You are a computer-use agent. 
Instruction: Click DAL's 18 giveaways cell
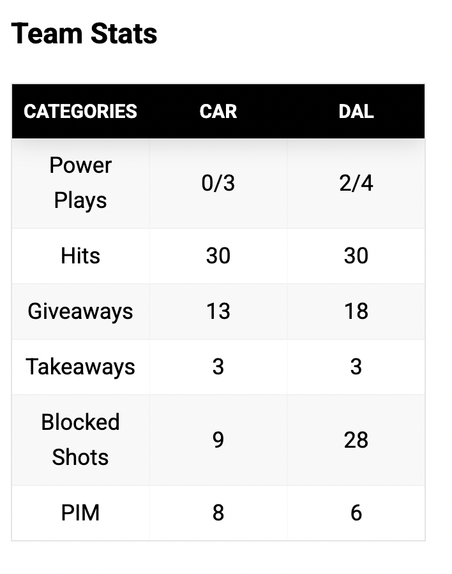click(356, 311)
